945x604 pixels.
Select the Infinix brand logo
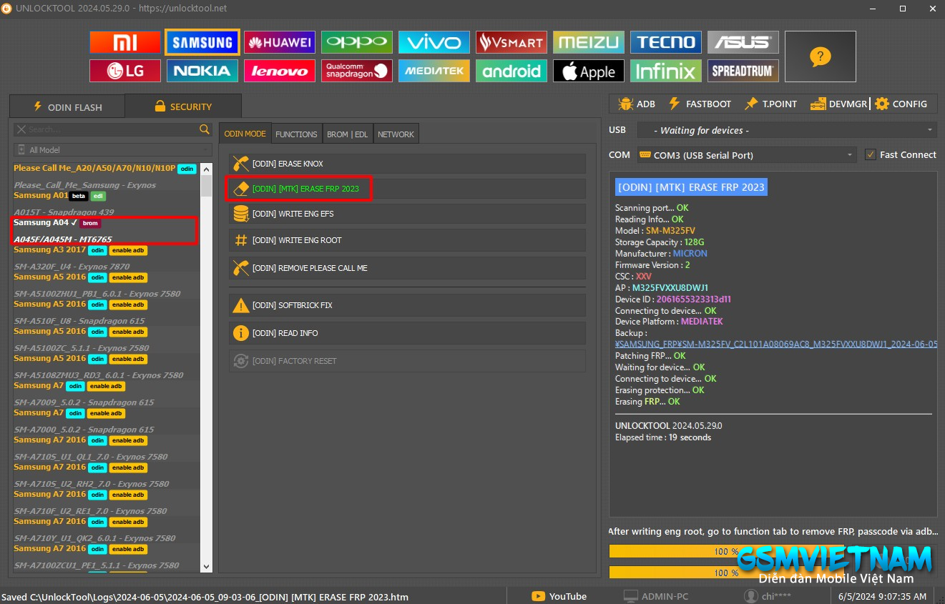(666, 71)
